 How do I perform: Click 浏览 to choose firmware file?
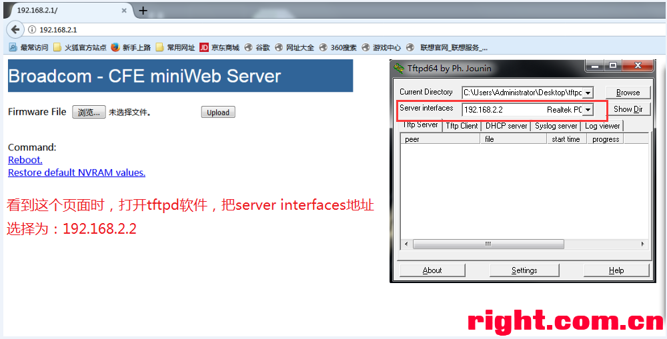pos(89,112)
